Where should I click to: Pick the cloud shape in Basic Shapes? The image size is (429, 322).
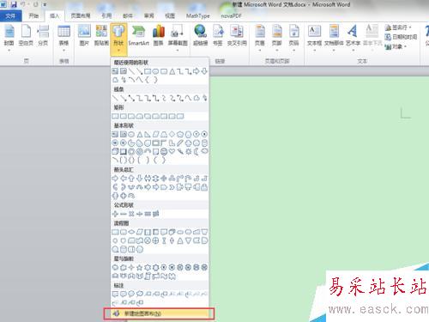pyautogui.click(x=204, y=151)
